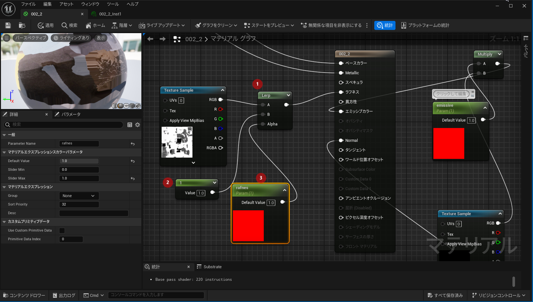The height and width of the screenshot is (302, 533).
Task: Click the Save icon in toolbar
Action: 8,25
